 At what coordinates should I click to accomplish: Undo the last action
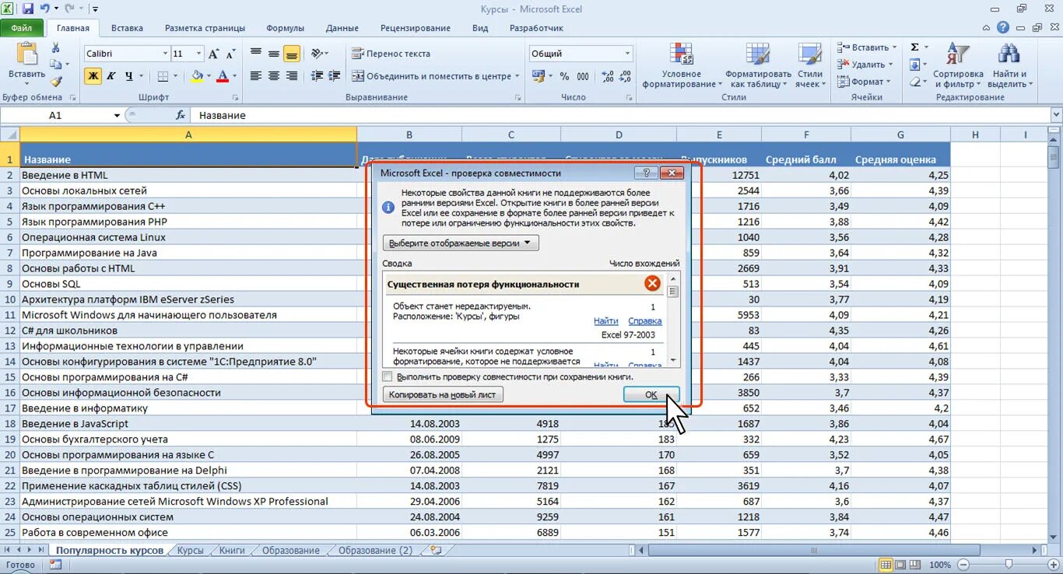click(x=45, y=9)
